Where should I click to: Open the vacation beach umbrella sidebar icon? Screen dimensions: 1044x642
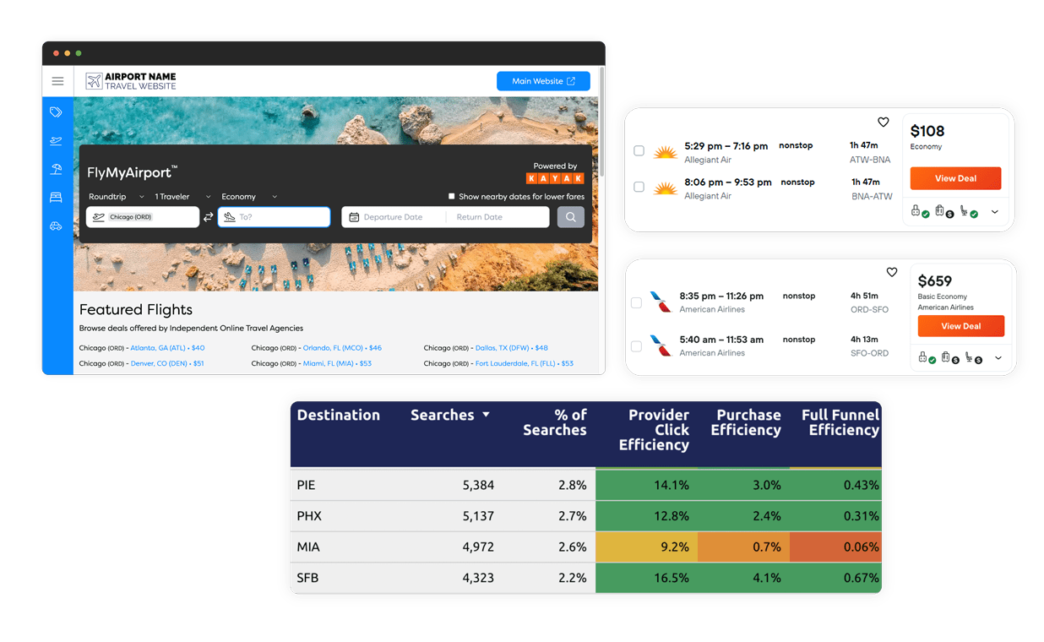coord(56,169)
